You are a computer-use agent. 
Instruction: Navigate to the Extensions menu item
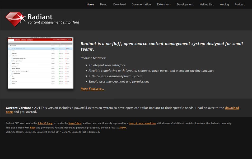(x=164, y=4)
